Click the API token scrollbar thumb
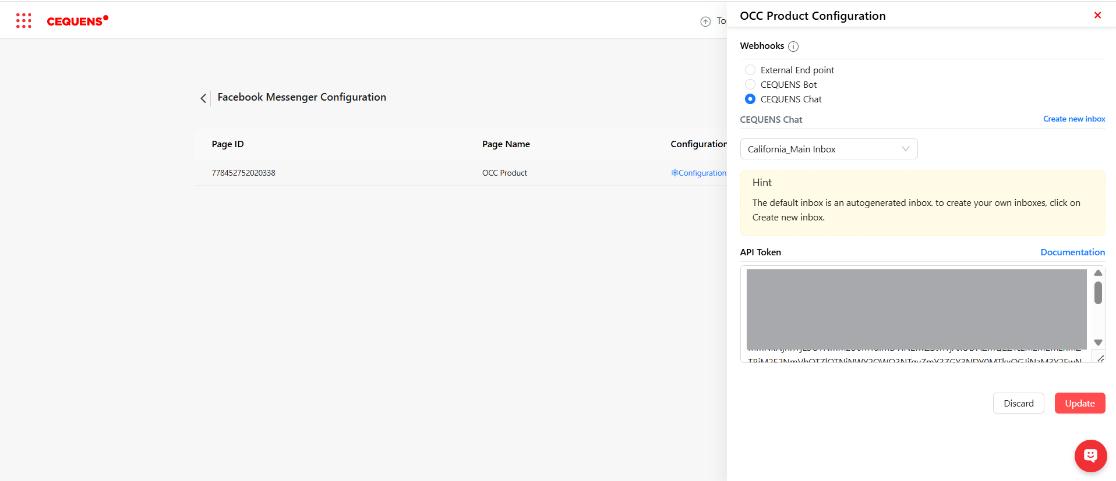The image size is (1116, 481). click(1098, 293)
